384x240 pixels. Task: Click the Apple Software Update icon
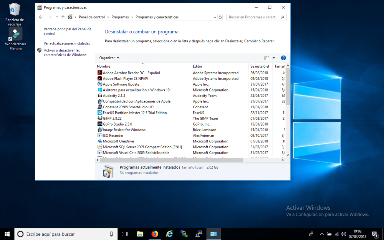point(100,84)
